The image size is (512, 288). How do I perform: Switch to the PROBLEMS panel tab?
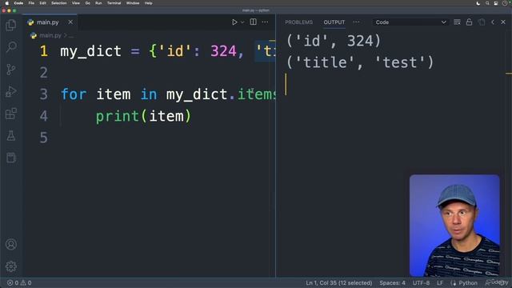pyautogui.click(x=298, y=22)
